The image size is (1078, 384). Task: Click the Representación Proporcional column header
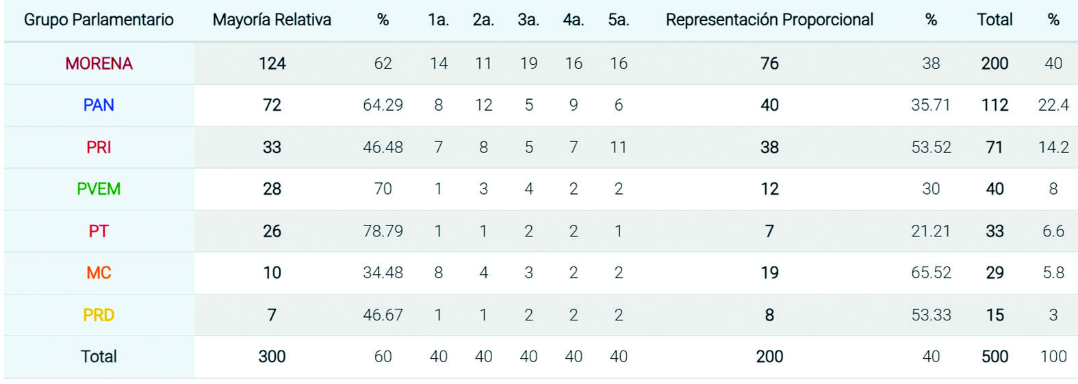[769, 20]
